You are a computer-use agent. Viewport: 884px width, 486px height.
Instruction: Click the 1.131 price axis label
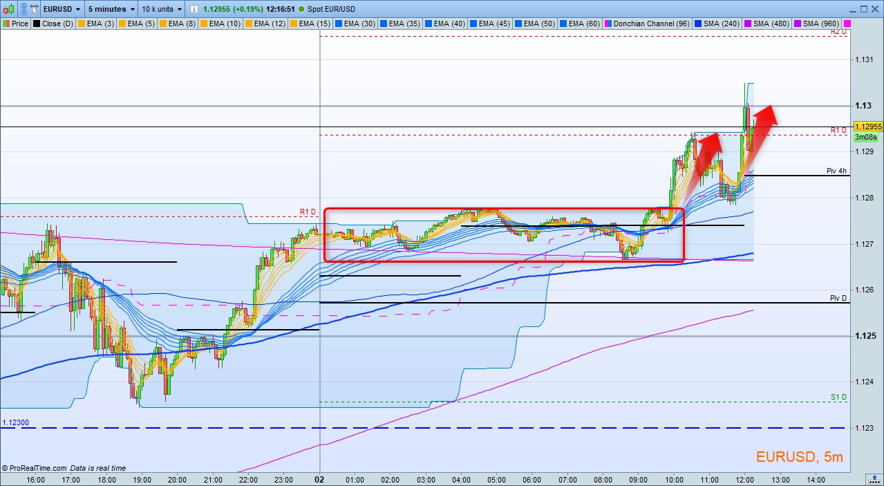864,59
